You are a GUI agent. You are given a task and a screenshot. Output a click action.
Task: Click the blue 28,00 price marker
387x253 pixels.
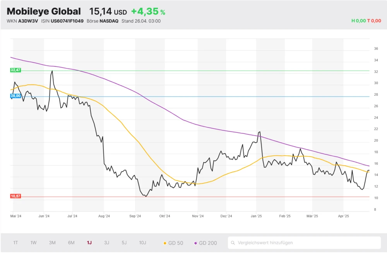(x=15, y=96)
